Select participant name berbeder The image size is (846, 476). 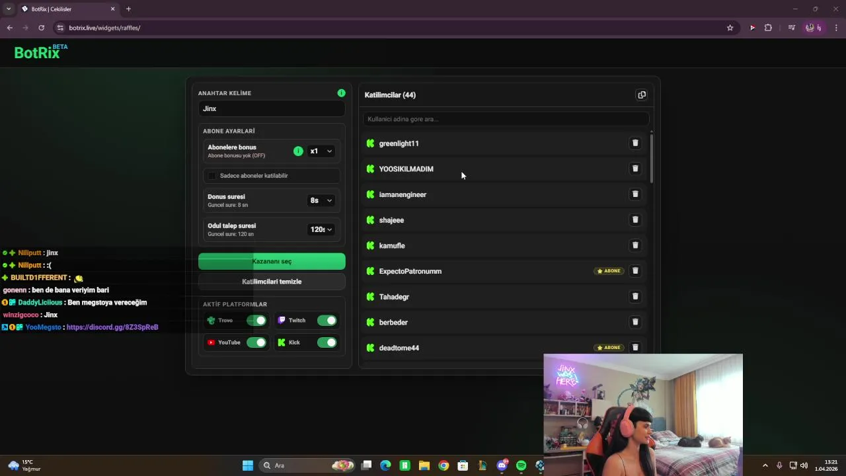(393, 323)
